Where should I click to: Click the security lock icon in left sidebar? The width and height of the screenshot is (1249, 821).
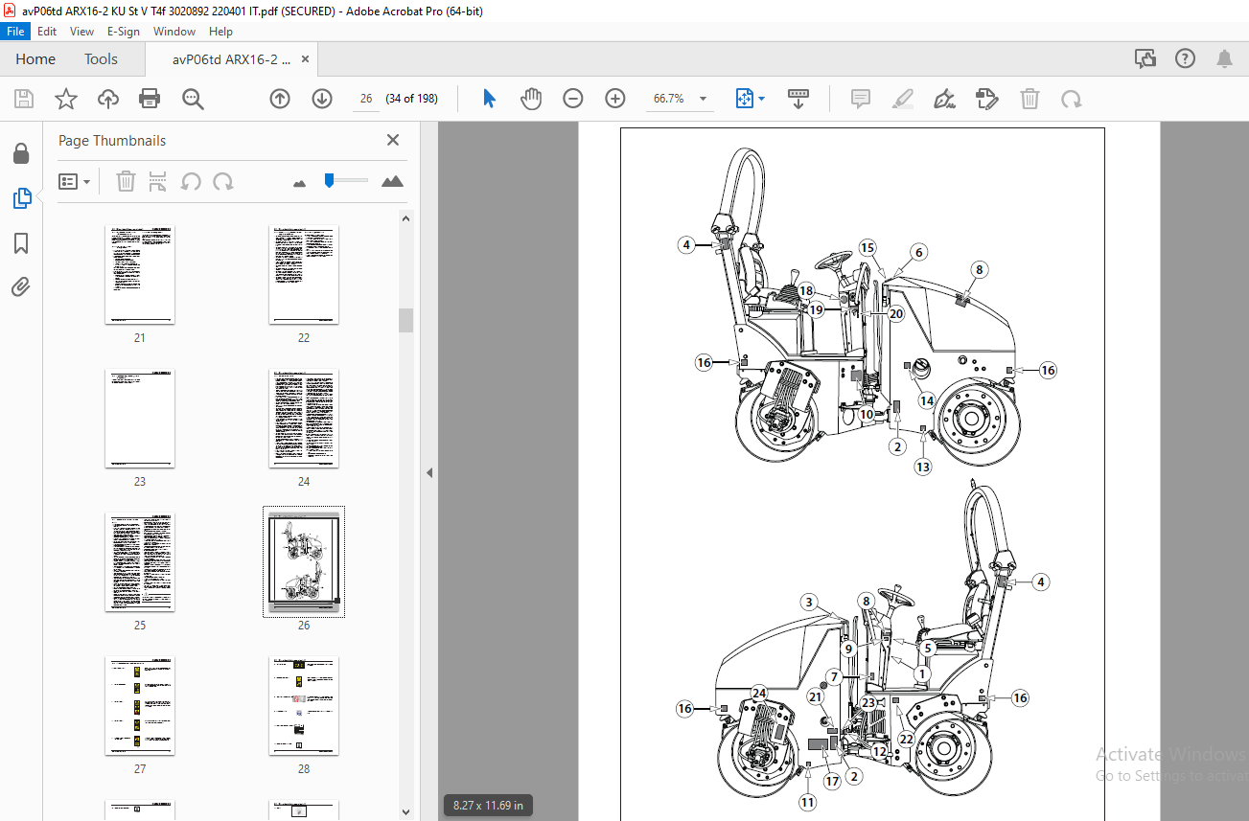coord(21,154)
